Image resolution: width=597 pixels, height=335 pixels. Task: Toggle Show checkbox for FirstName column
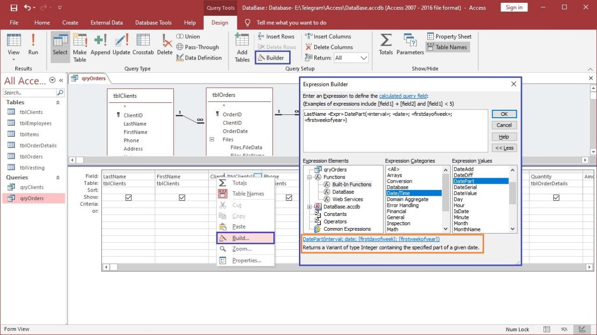[x=182, y=197]
